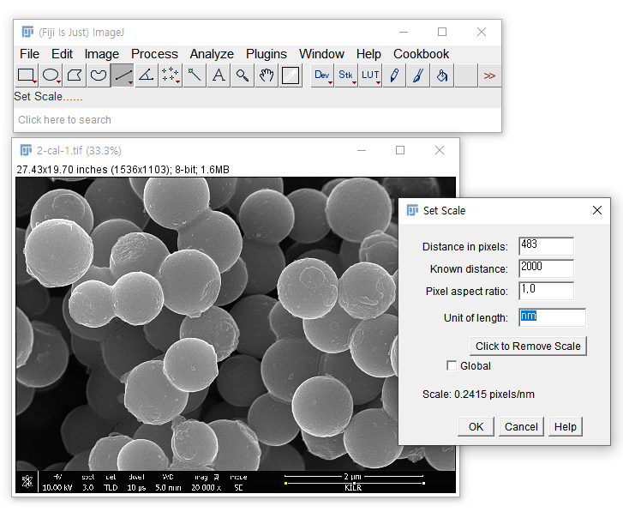The image size is (623, 518).
Task: Open the Edit menu
Action: 62,54
